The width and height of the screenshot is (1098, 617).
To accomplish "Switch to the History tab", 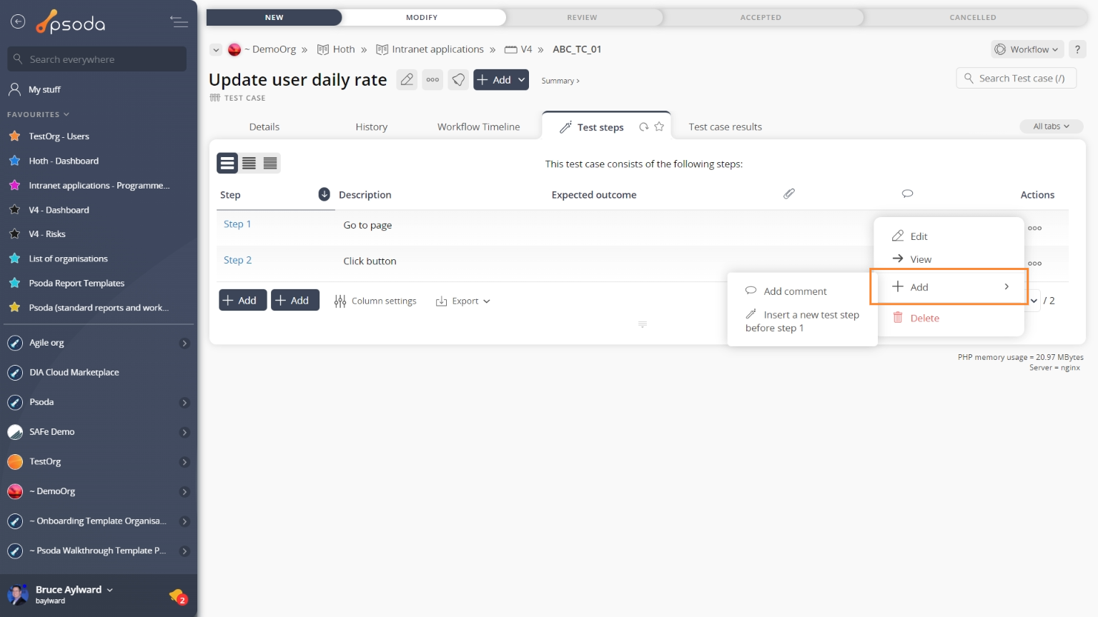I will (372, 126).
